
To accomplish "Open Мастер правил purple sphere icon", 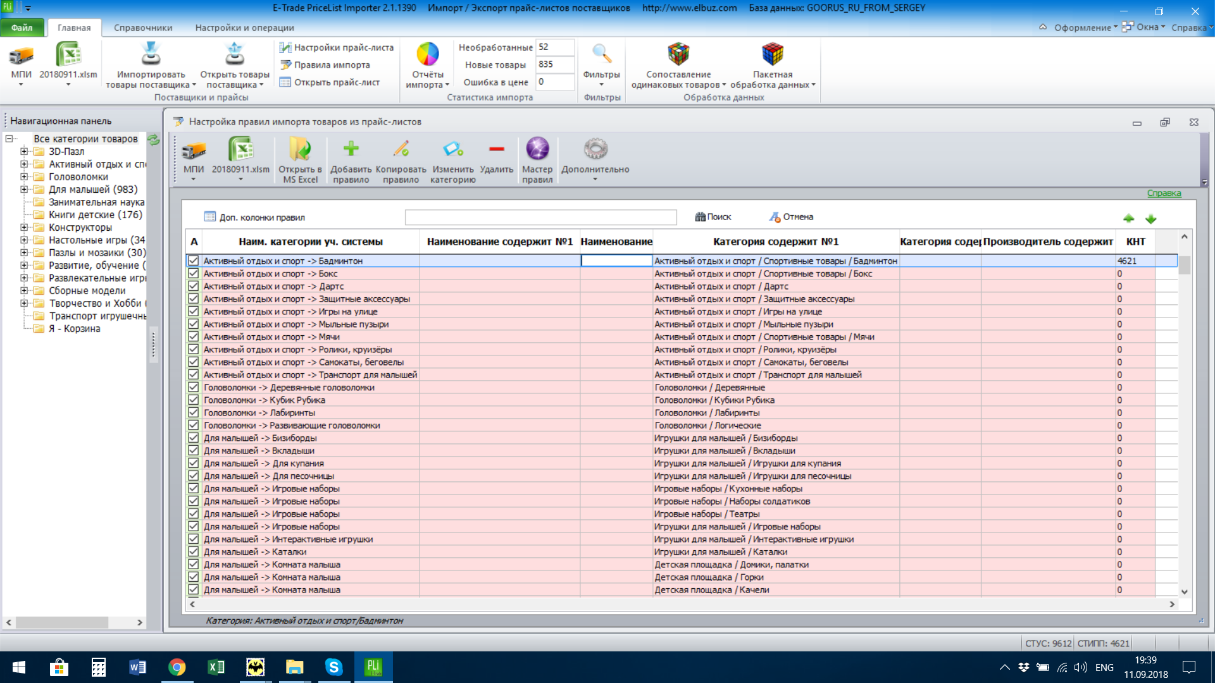I will click(537, 149).
